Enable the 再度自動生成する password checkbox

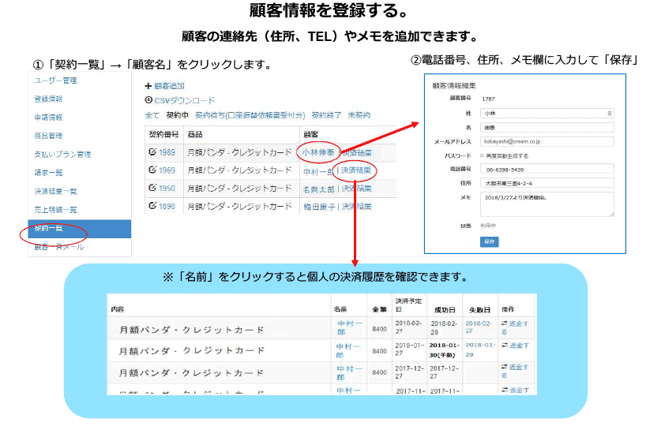(x=481, y=155)
